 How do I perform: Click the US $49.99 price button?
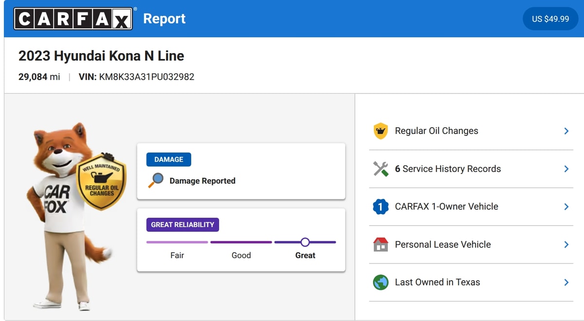pyautogui.click(x=550, y=19)
